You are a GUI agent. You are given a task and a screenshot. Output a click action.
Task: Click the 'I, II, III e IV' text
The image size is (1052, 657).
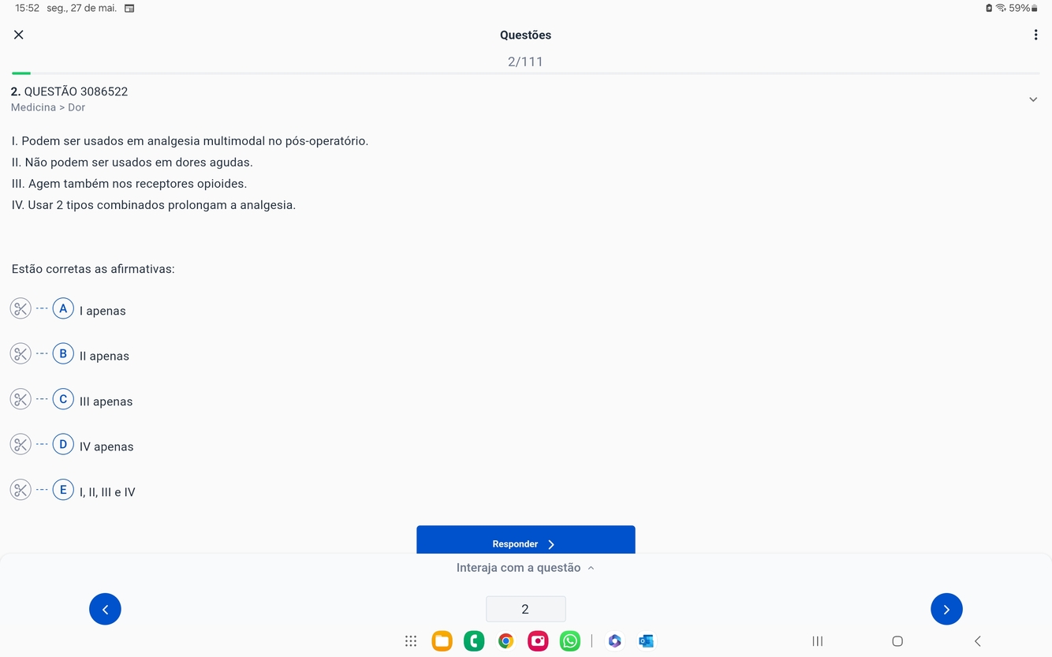(107, 492)
